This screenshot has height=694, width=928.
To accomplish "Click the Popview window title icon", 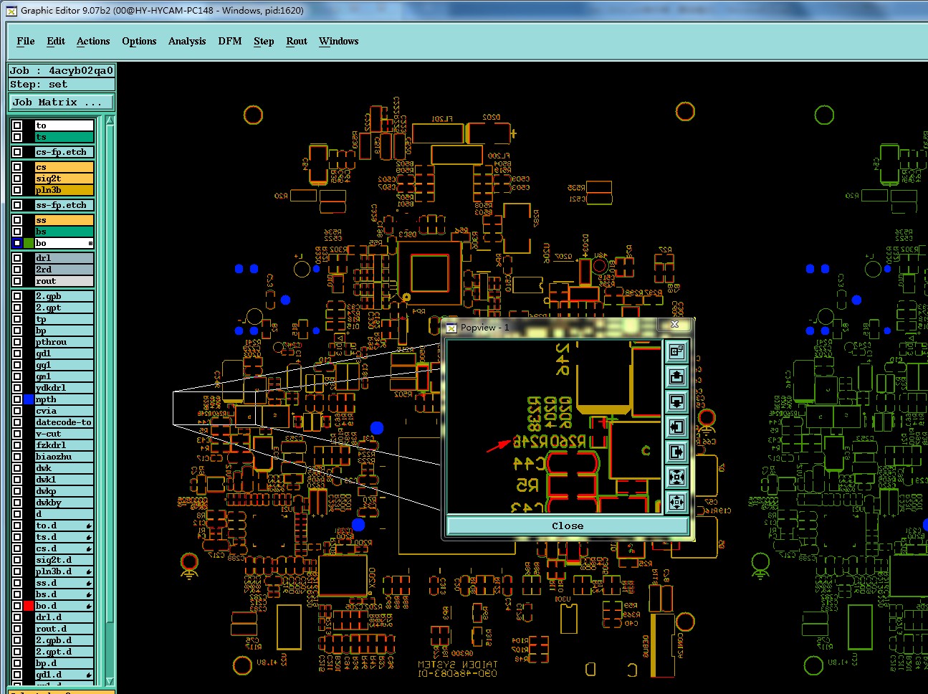I will 451,328.
